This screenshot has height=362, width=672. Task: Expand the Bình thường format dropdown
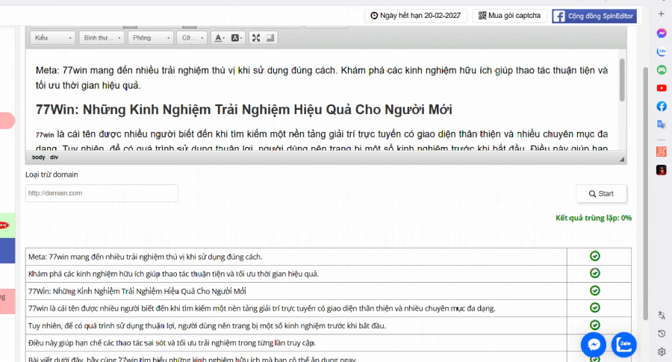pyautogui.click(x=102, y=38)
